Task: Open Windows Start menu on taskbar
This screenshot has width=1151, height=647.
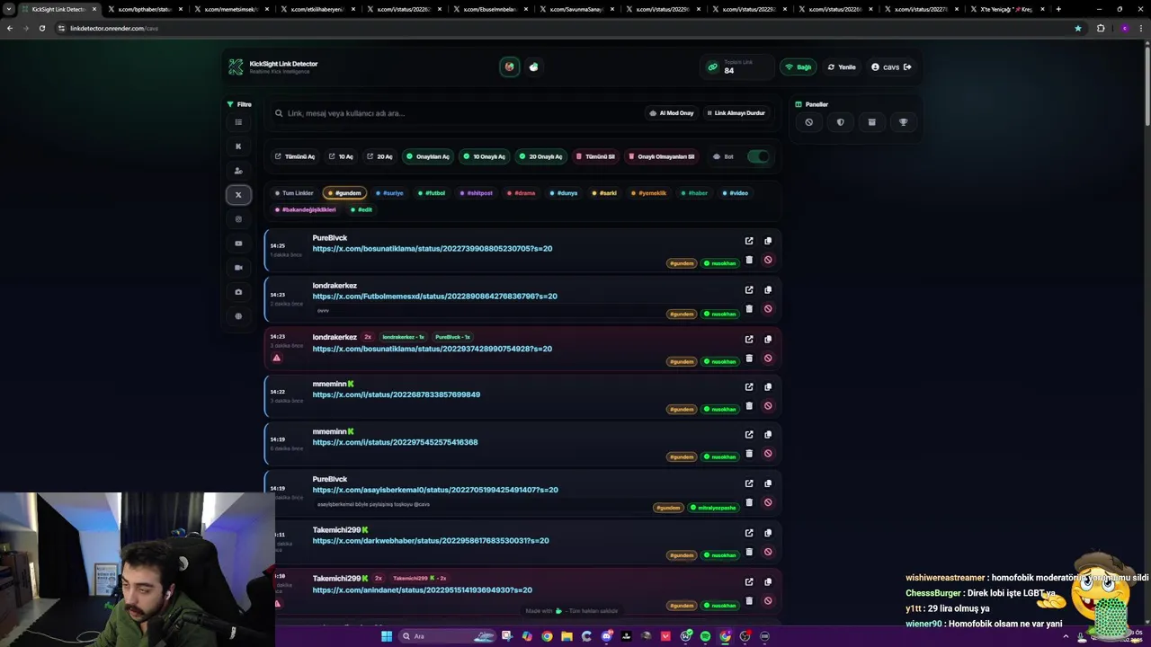Action: tap(387, 636)
